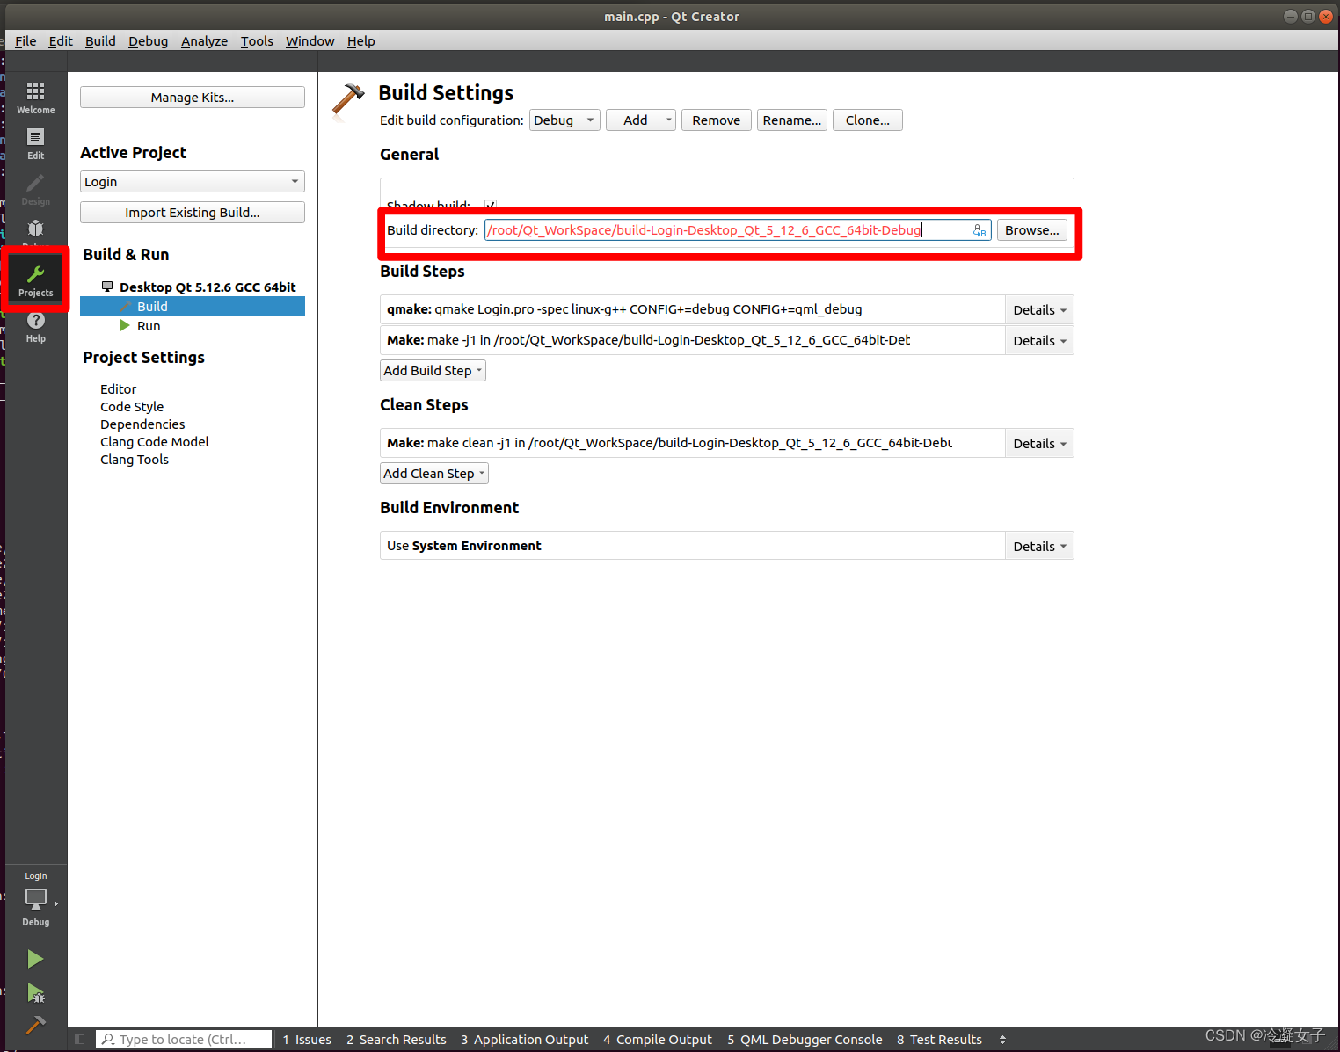Expand Details for the Make build step

(1039, 341)
